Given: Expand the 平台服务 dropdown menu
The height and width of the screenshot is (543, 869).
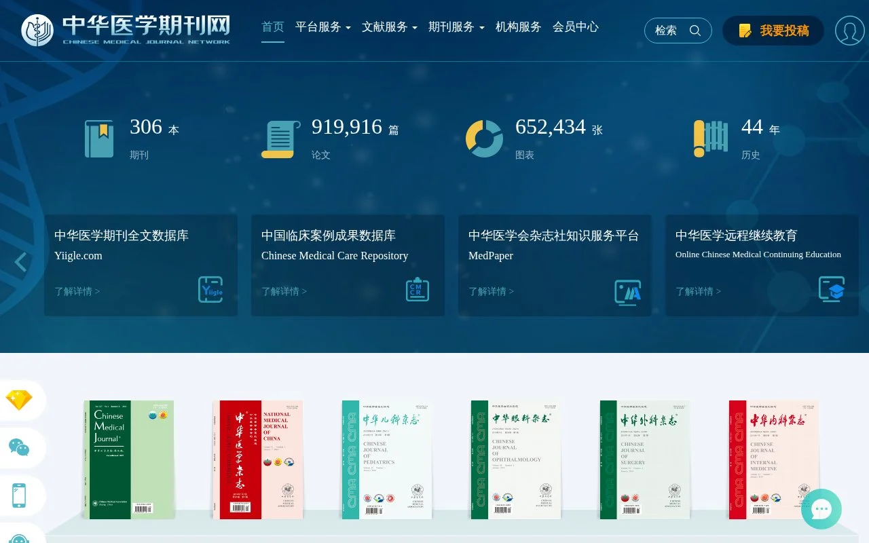Looking at the screenshot, I should (323, 27).
